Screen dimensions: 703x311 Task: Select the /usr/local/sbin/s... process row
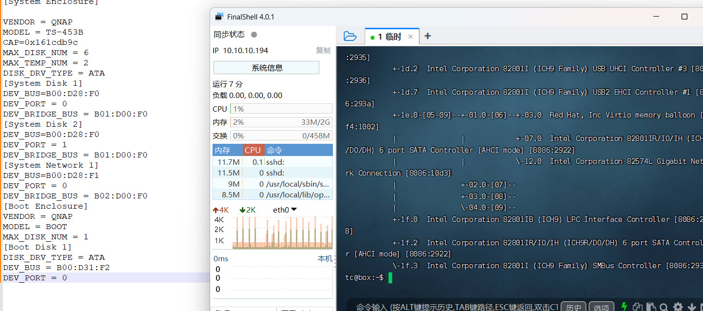[273, 184]
